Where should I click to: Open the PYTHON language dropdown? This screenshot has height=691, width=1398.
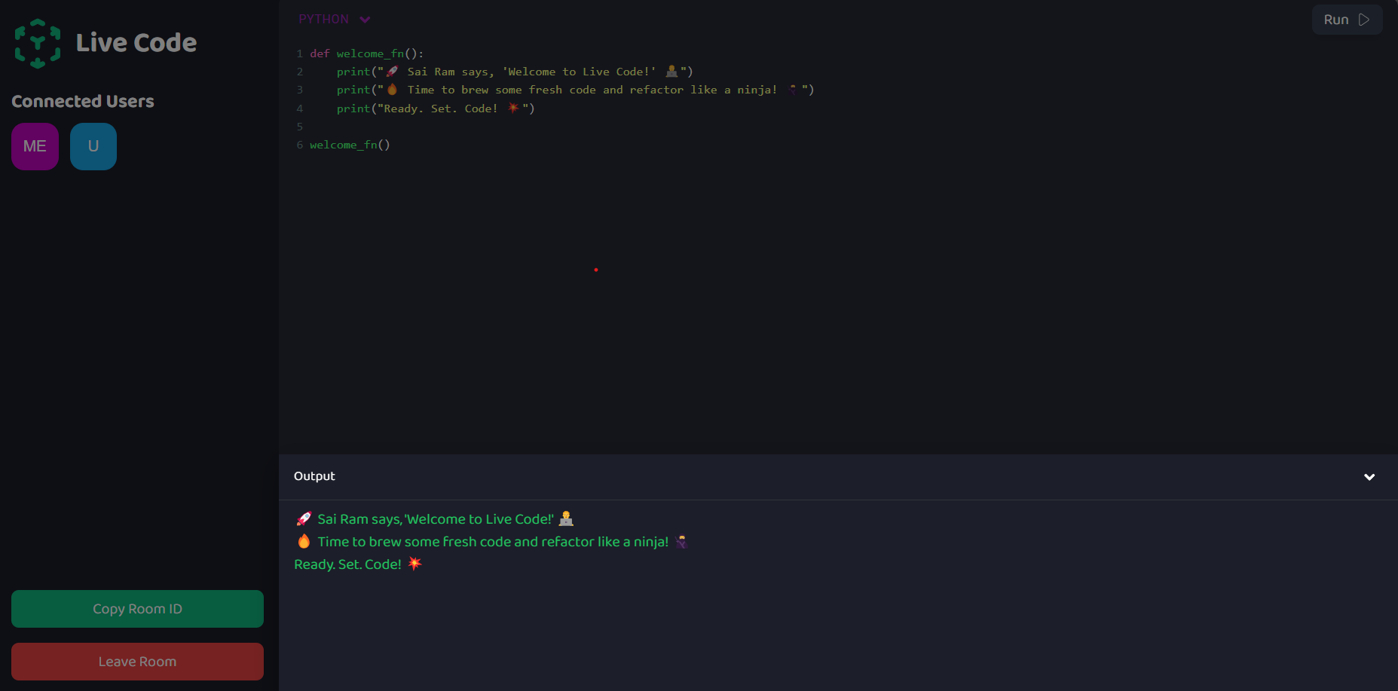pyautogui.click(x=335, y=20)
